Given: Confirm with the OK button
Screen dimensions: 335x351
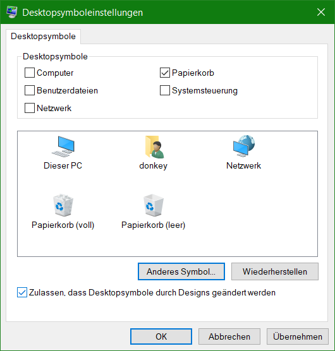Looking at the screenshot, I should click(161, 336).
